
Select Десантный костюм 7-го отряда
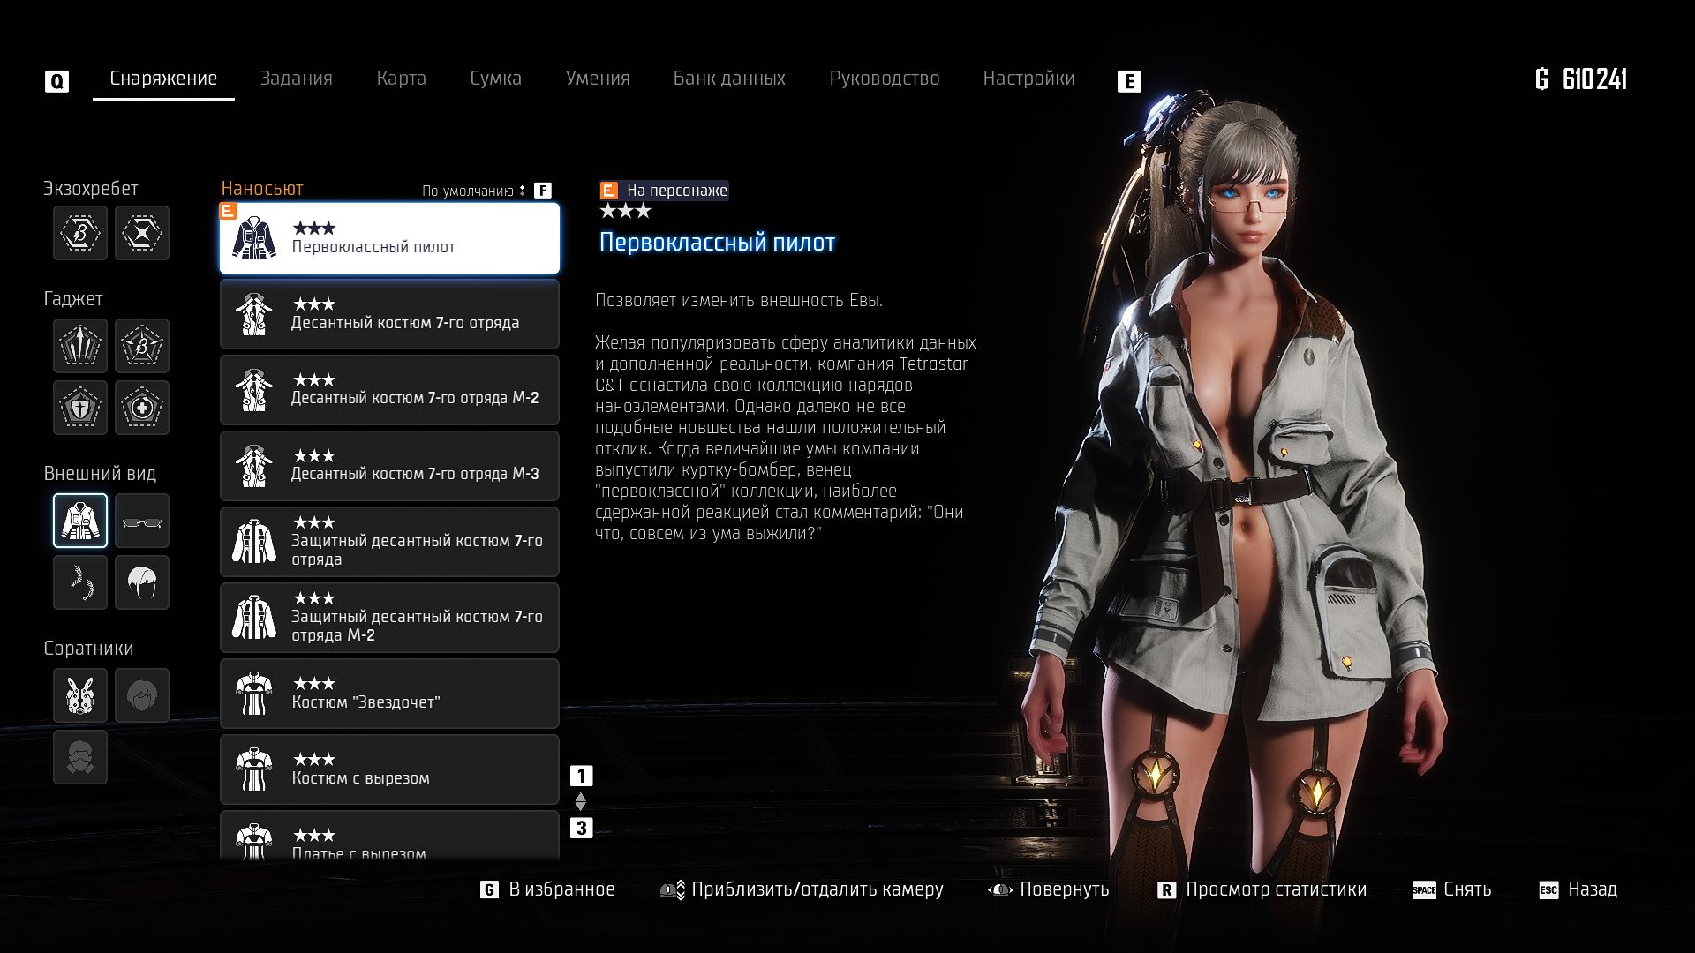pyautogui.click(x=389, y=314)
